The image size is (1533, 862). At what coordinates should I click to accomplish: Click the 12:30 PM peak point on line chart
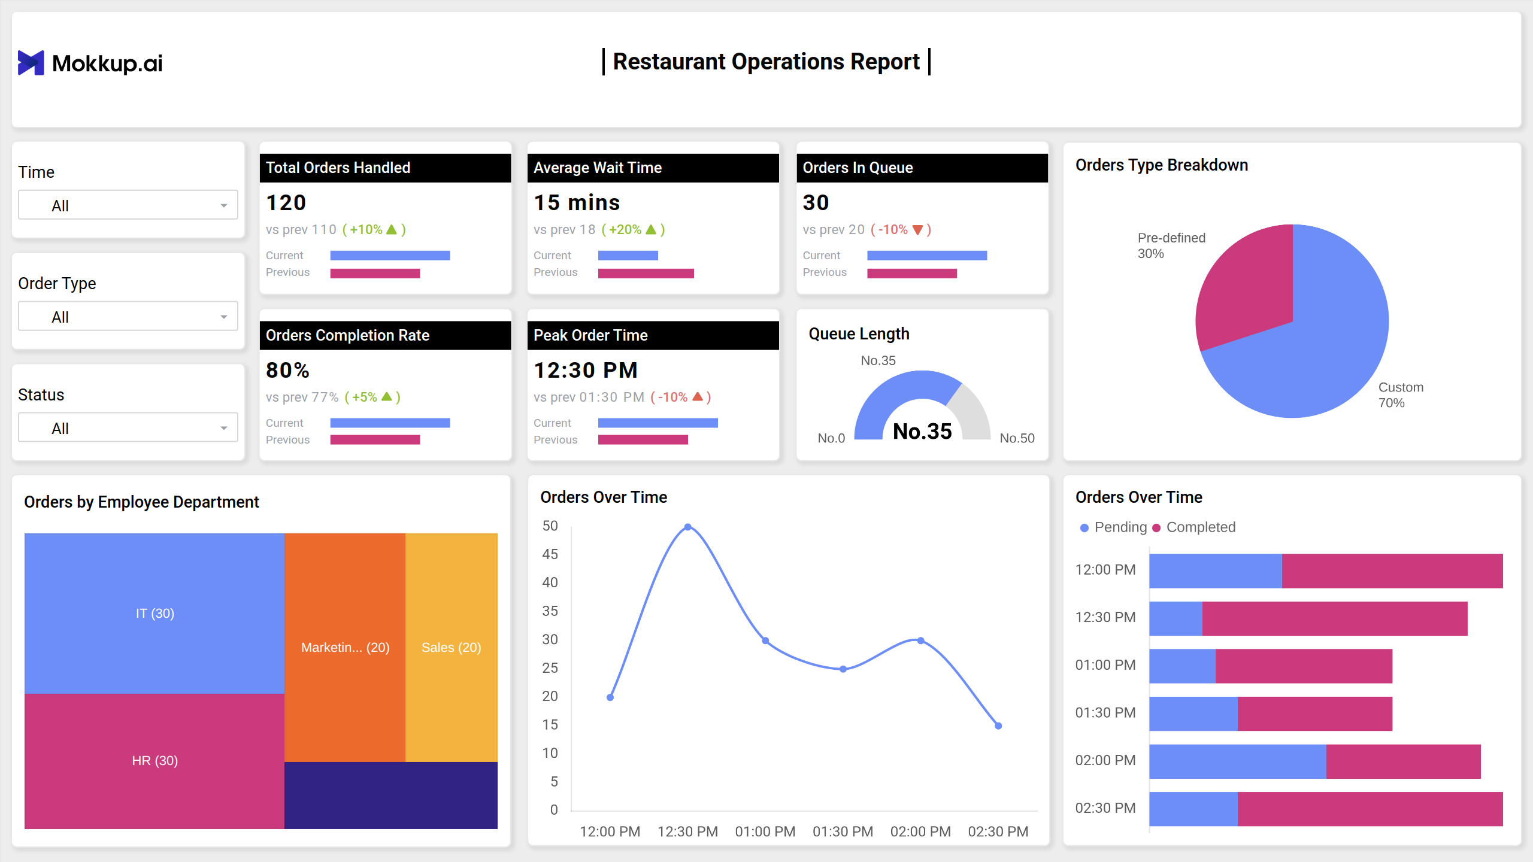pyautogui.click(x=688, y=527)
